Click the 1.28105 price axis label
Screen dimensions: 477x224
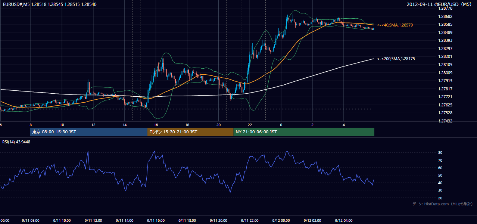point(445,65)
